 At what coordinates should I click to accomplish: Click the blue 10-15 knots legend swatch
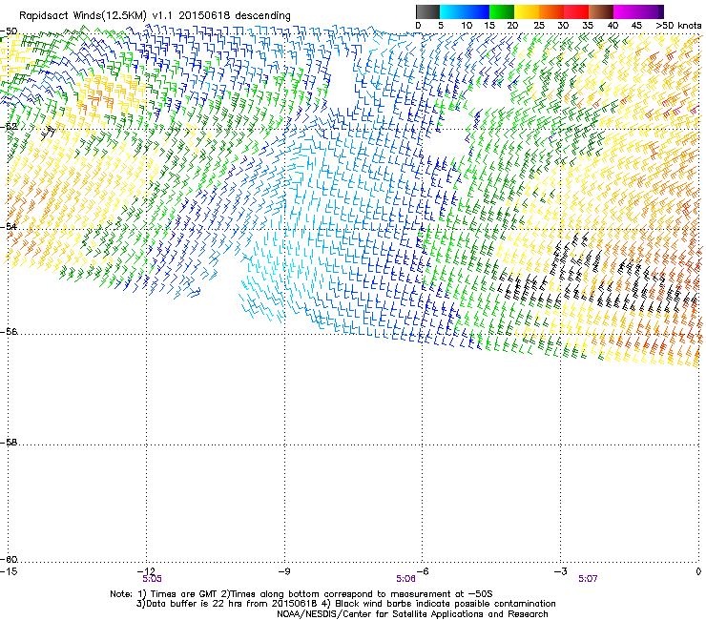pyautogui.click(x=477, y=11)
